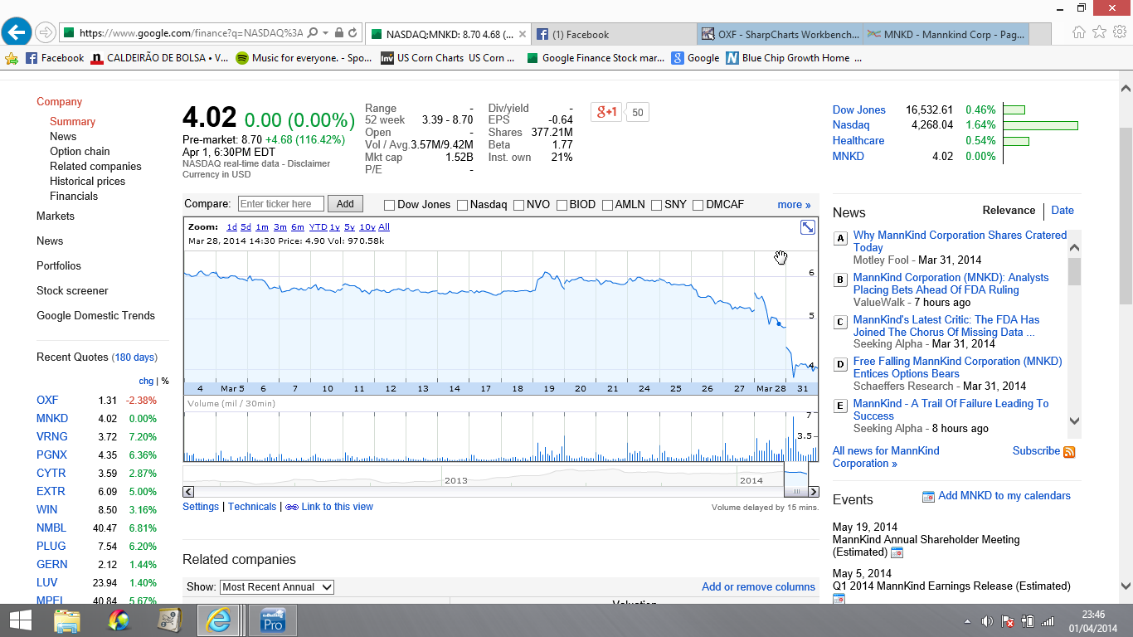Open VRNG in Recent Quotes list
Screen dimensions: 1133x637
pyautogui.click(x=52, y=436)
